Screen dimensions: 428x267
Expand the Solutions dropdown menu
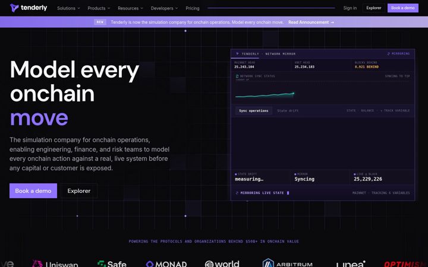pos(68,8)
